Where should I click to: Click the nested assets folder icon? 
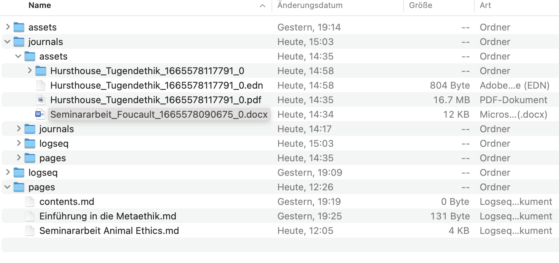(29, 56)
